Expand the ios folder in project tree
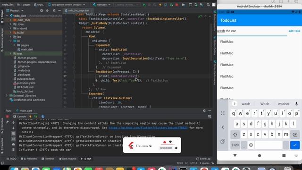This screenshot has height=170, width=302. point(10,37)
